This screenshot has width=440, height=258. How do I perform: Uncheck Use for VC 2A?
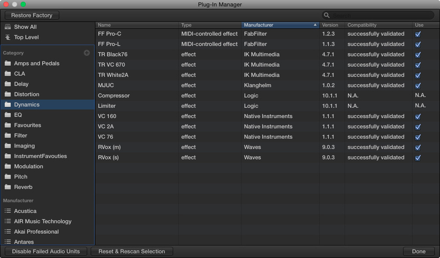(418, 127)
